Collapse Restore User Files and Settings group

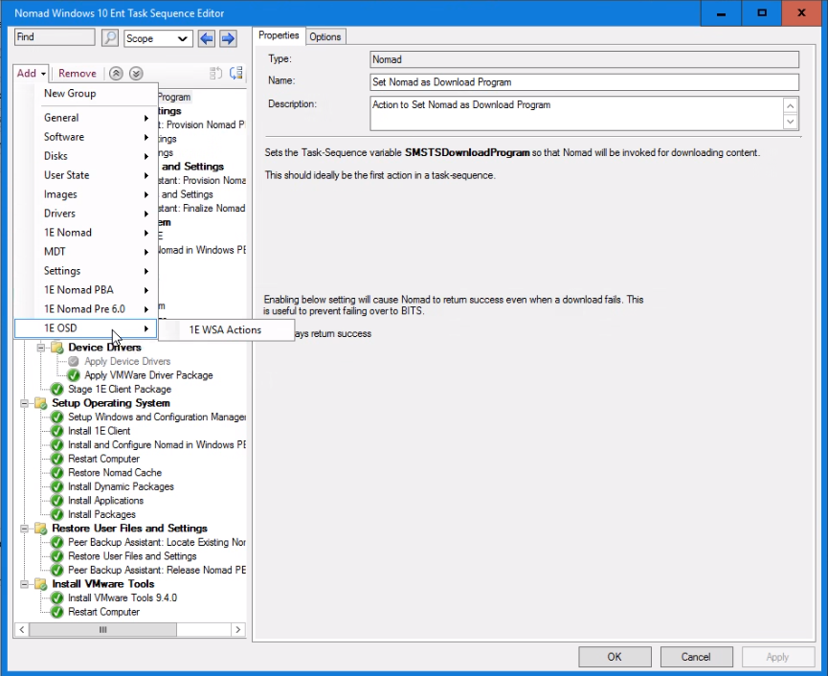pyautogui.click(x=24, y=529)
